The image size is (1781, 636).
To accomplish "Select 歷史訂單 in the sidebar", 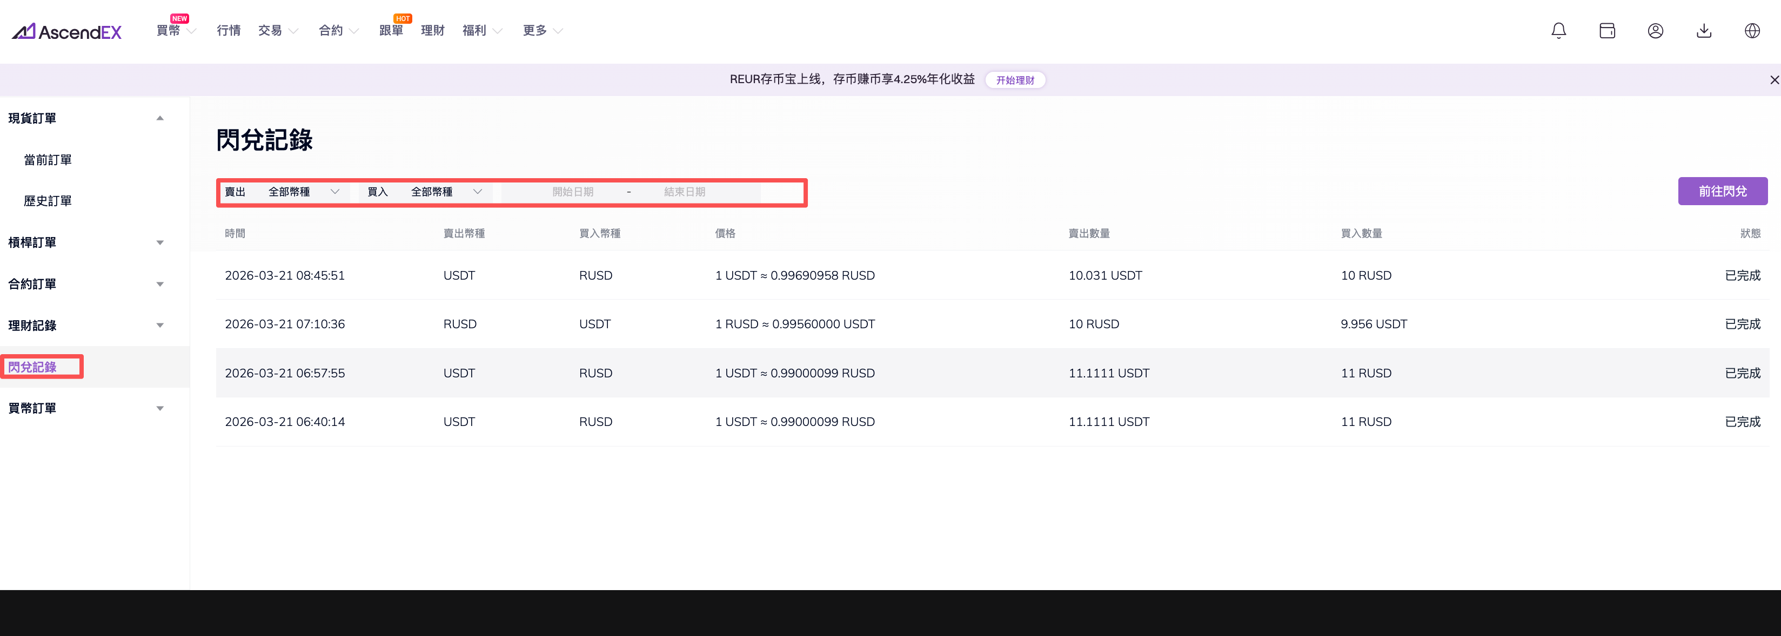I will 48,201.
